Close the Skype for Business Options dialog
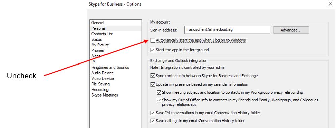 330,4
